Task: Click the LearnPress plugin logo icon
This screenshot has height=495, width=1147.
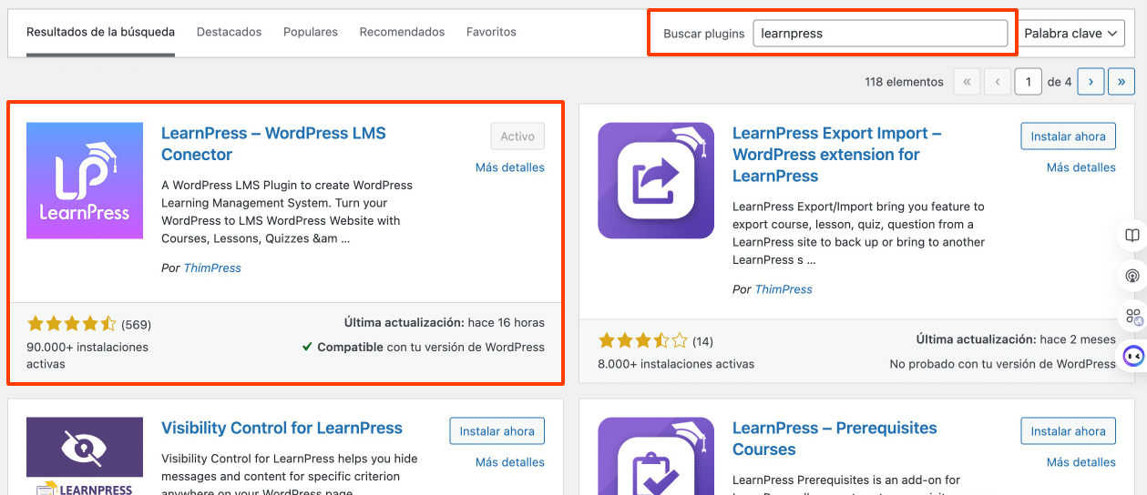Action: pyautogui.click(x=85, y=180)
